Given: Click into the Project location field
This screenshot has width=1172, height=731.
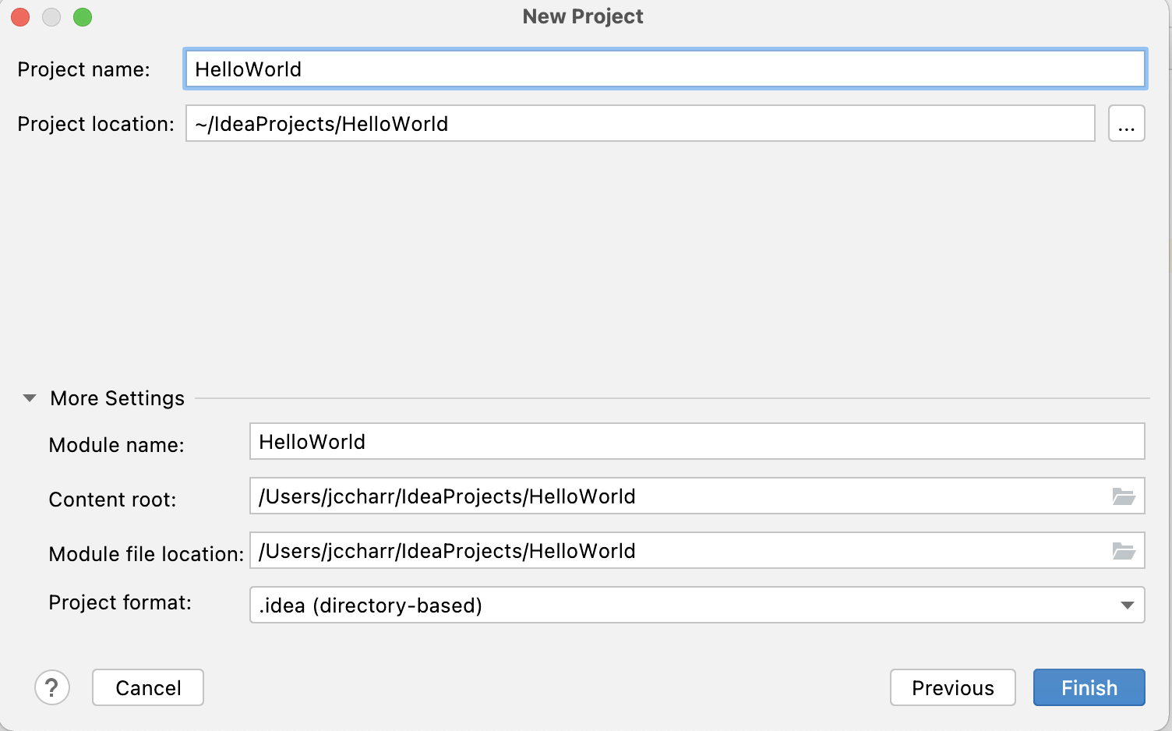Looking at the screenshot, I should [639, 124].
